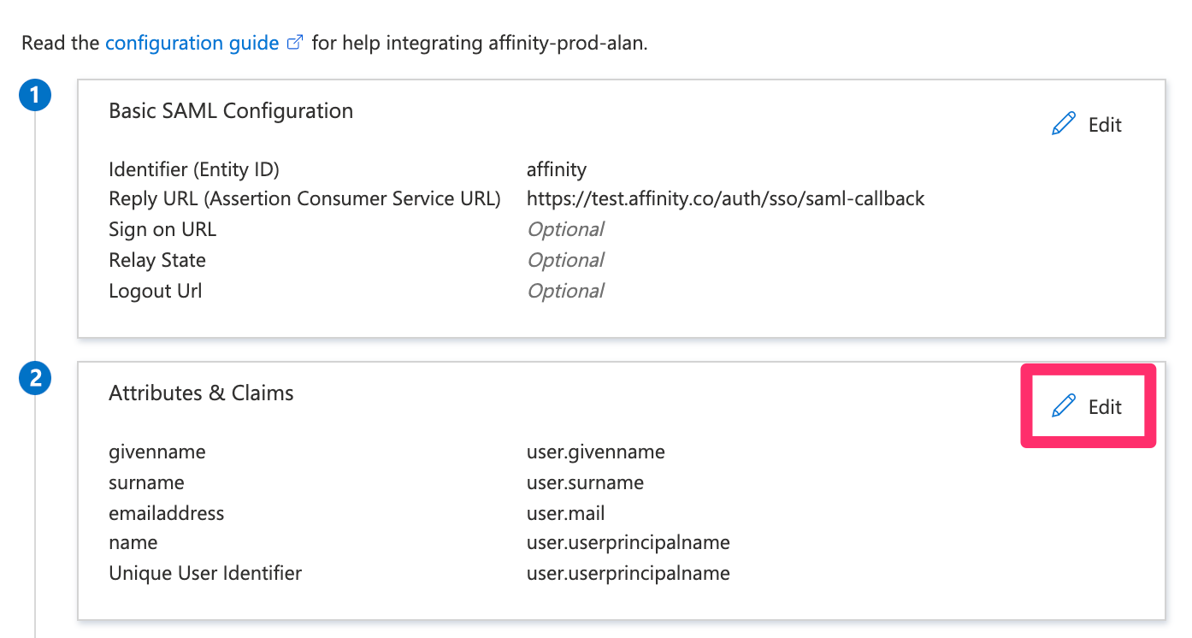Click the Optional placeholder for Relay State
The height and width of the screenshot is (638, 1192).
click(565, 259)
